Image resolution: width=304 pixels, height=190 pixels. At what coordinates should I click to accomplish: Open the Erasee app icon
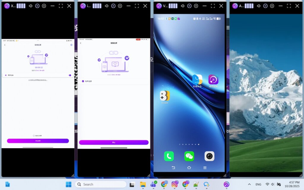(x=165, y=96)
